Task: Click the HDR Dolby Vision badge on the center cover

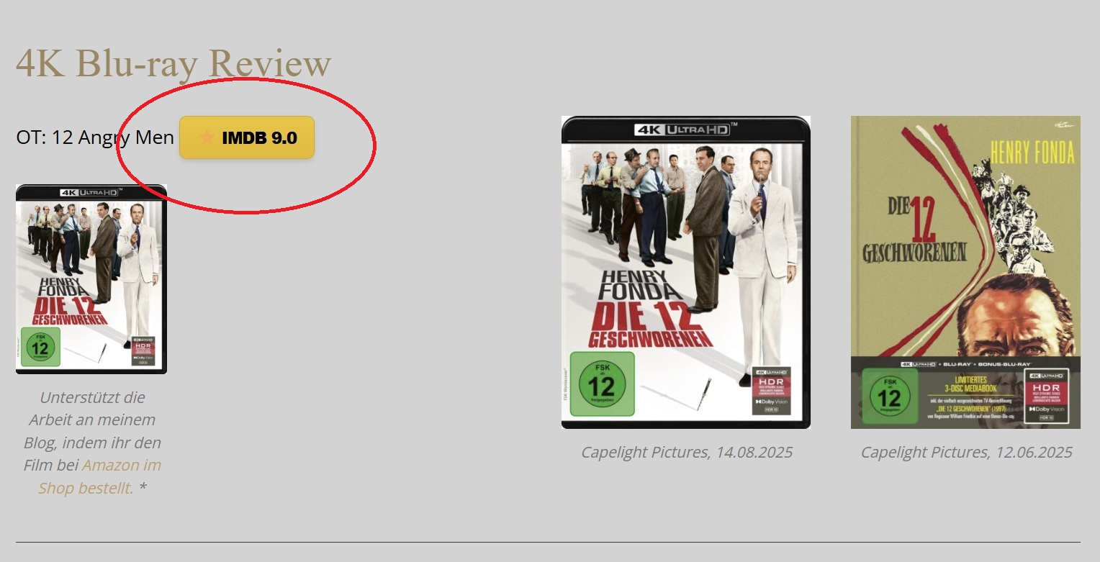Action: tap(771, 391)
